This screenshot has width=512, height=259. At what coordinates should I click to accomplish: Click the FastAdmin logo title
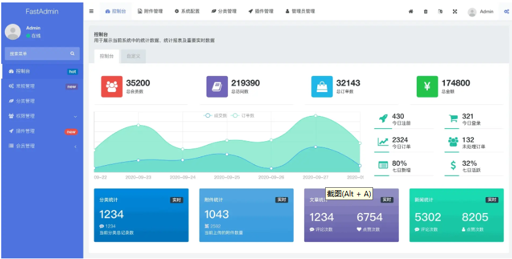click(42, 11)
